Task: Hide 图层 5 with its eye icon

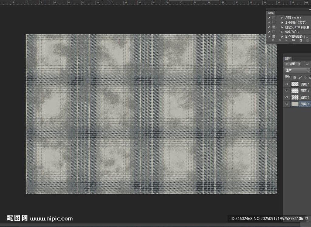Action: 287,91
